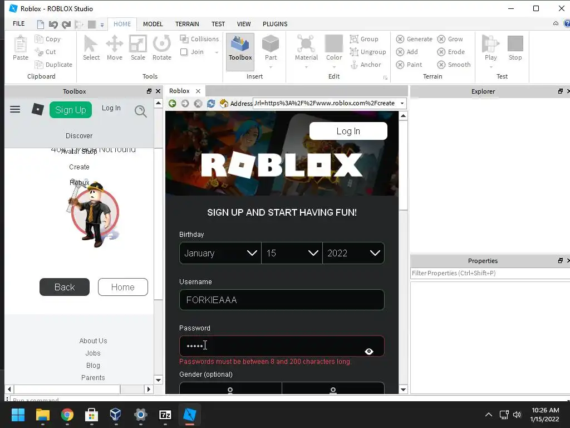Click the Ungroup icon
Screen dimensions: 570x428
pos(354,52)
